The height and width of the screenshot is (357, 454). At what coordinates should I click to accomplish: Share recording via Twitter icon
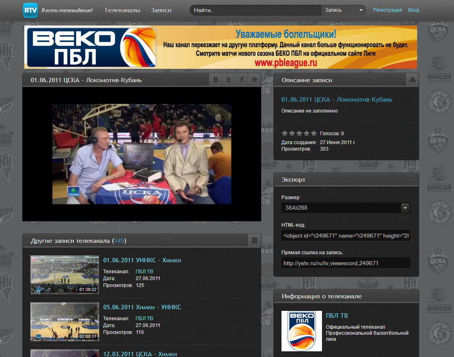pyautogui.click(x=229, y=80)
